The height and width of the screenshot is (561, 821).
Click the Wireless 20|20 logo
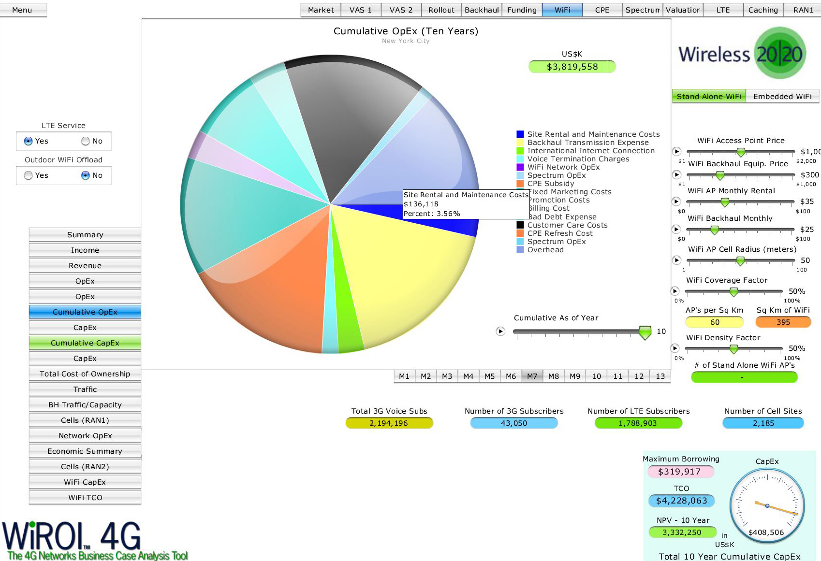(742, 53)
